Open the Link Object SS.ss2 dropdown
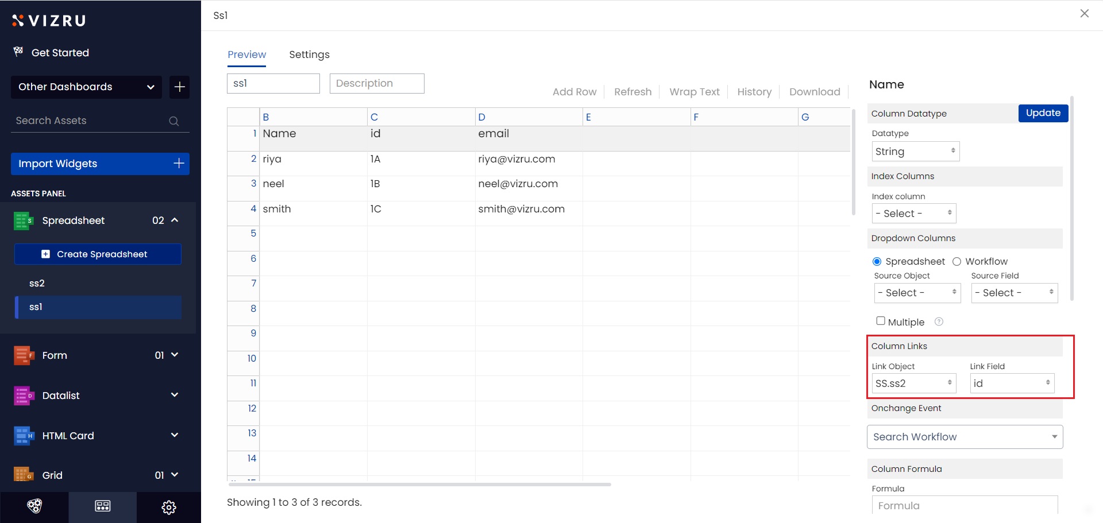 pyautogui.click(x=913, y=383)
